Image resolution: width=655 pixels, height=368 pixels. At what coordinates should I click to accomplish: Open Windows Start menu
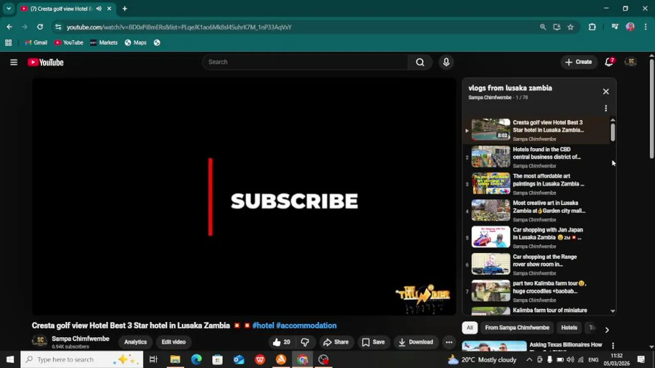[10, 360]
